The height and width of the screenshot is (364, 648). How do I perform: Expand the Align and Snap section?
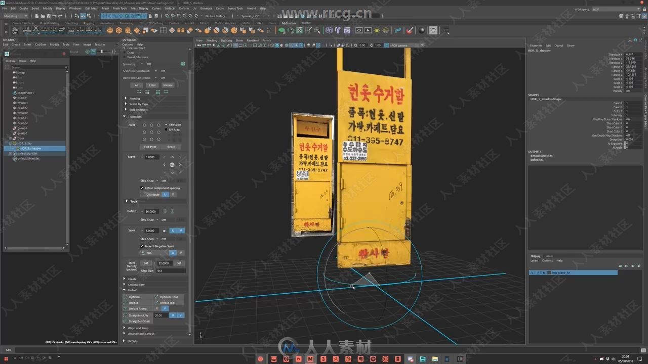click(x=125, y=328)
